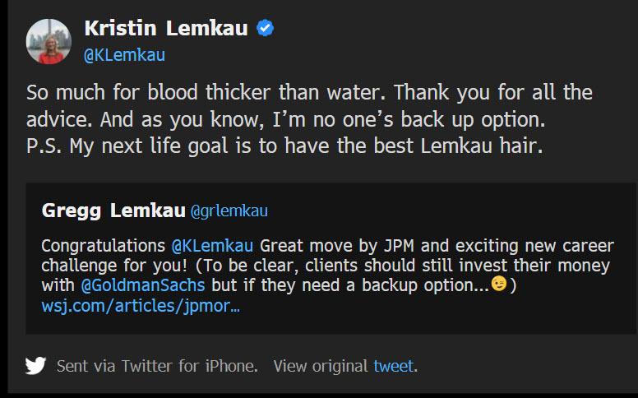Click Kristin Lemkau's profile avatar photo

pos(49,41)
